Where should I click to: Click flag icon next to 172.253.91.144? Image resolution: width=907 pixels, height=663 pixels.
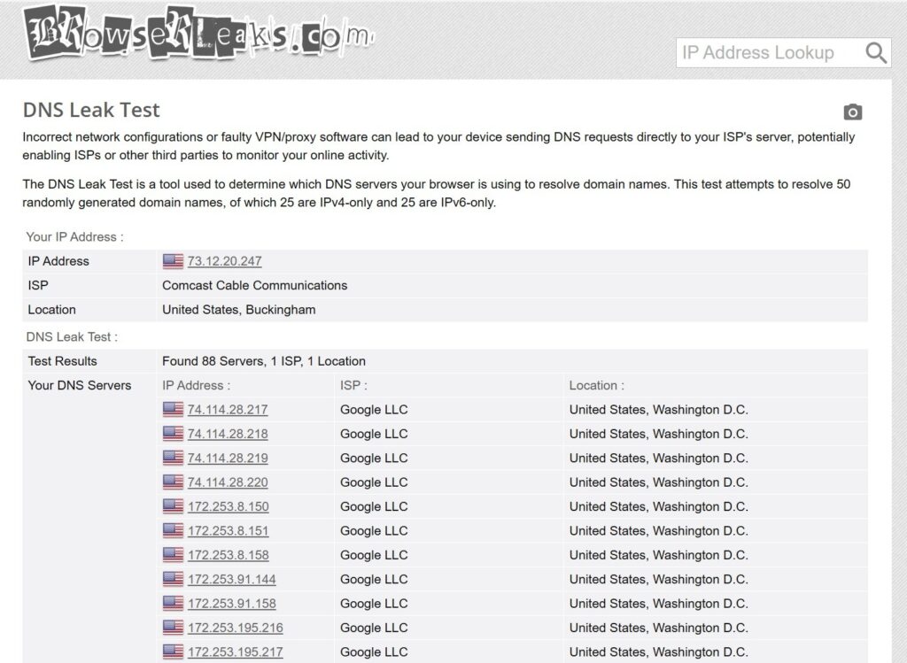tap(173, 580)
